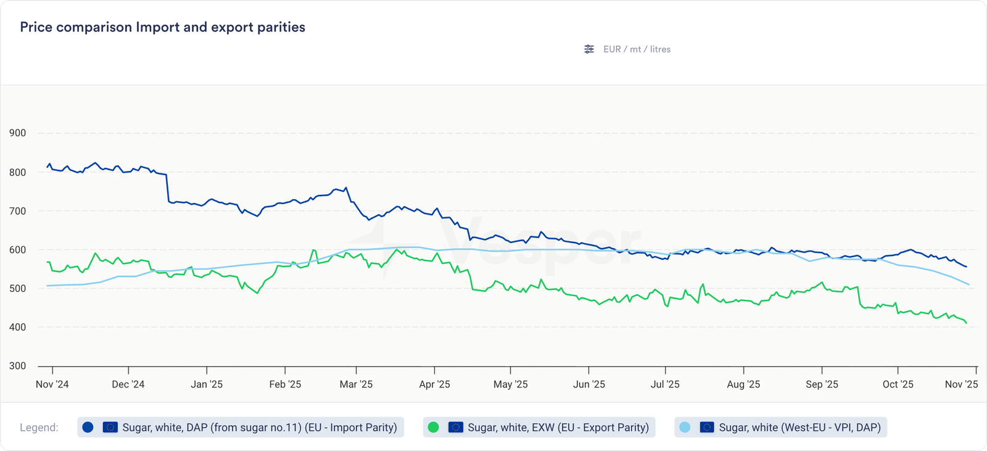Click the dark blue Import Parity dot
The image size is (987, 451).
88,427
